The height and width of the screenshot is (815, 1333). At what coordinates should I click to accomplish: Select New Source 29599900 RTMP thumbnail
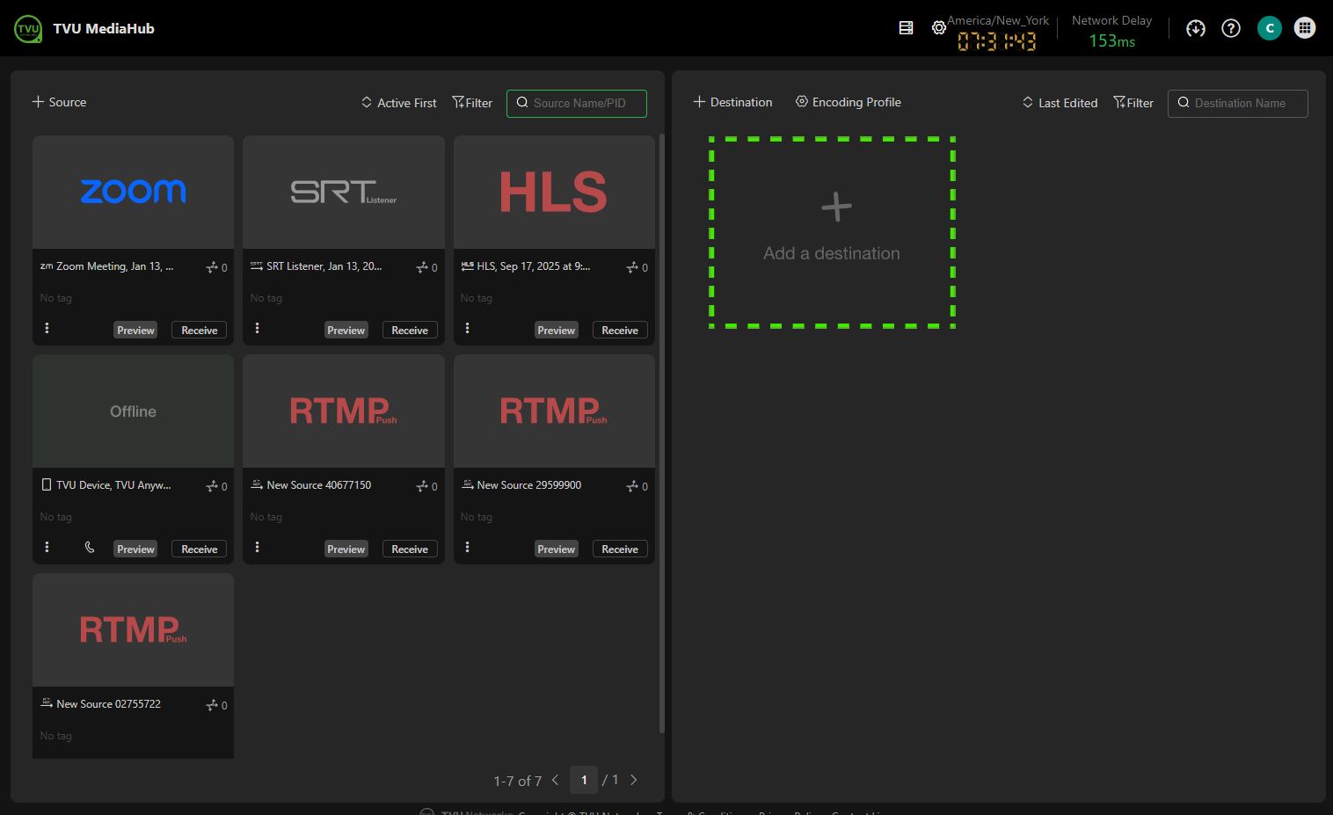coord(554,411)
